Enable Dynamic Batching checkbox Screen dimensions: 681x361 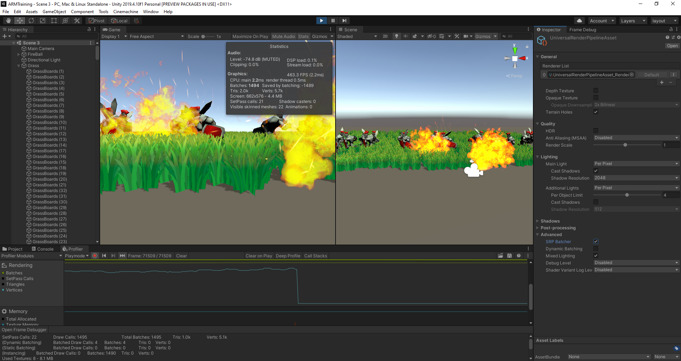pos(596,248)
